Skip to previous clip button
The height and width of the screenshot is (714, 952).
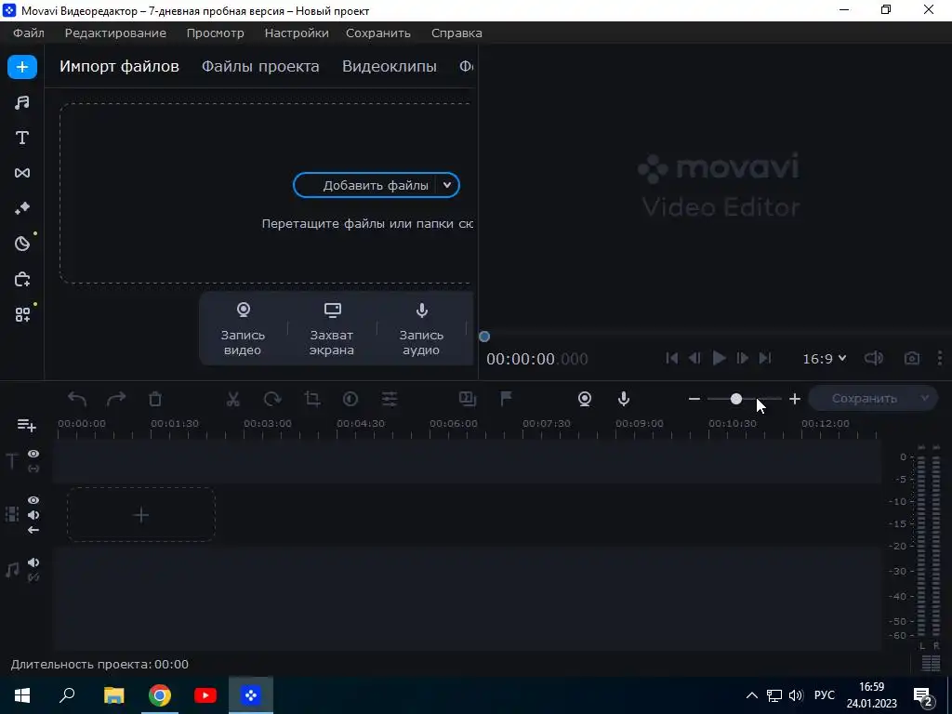coord(671,358)
